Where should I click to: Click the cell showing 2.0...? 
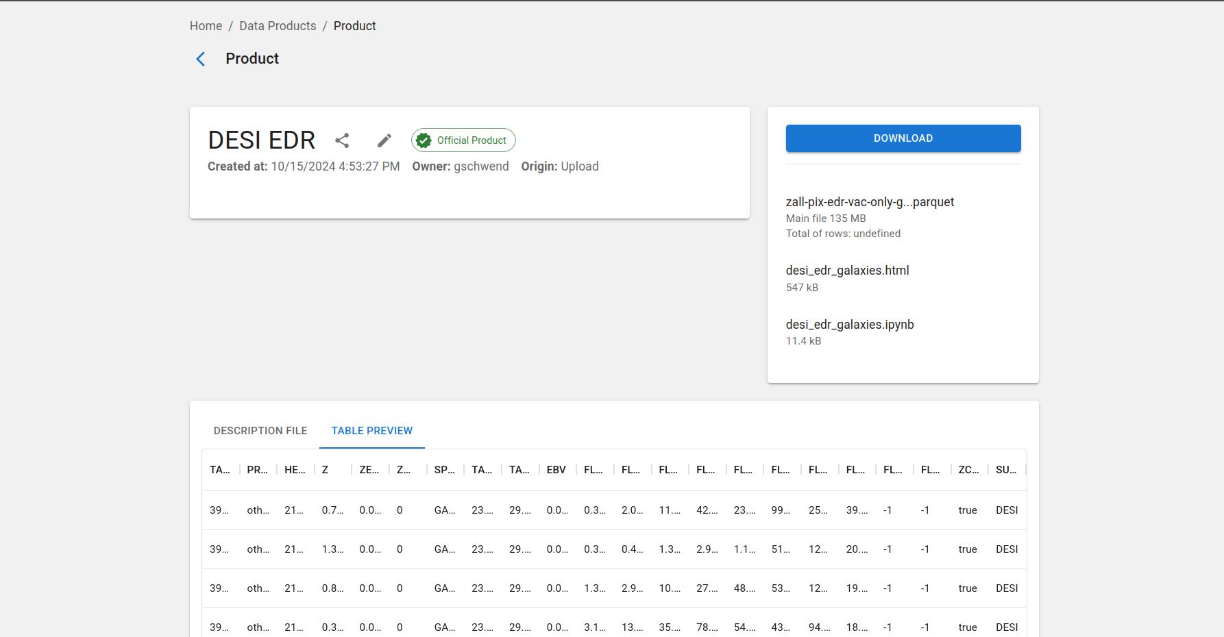point(633,510)
